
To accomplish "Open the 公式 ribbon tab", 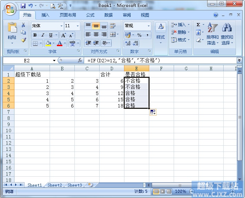I will (x=90, y=15).
